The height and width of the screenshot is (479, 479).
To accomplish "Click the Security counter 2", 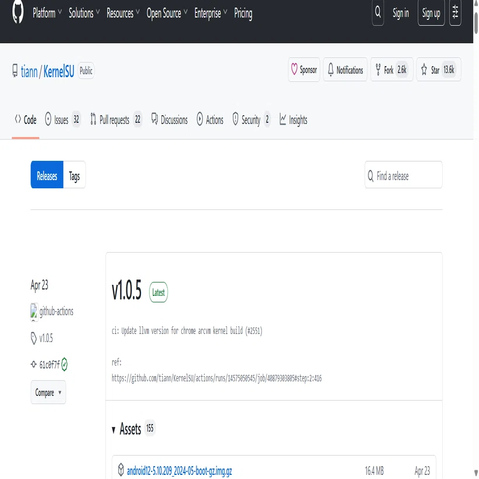I will (x=267, y=119).
